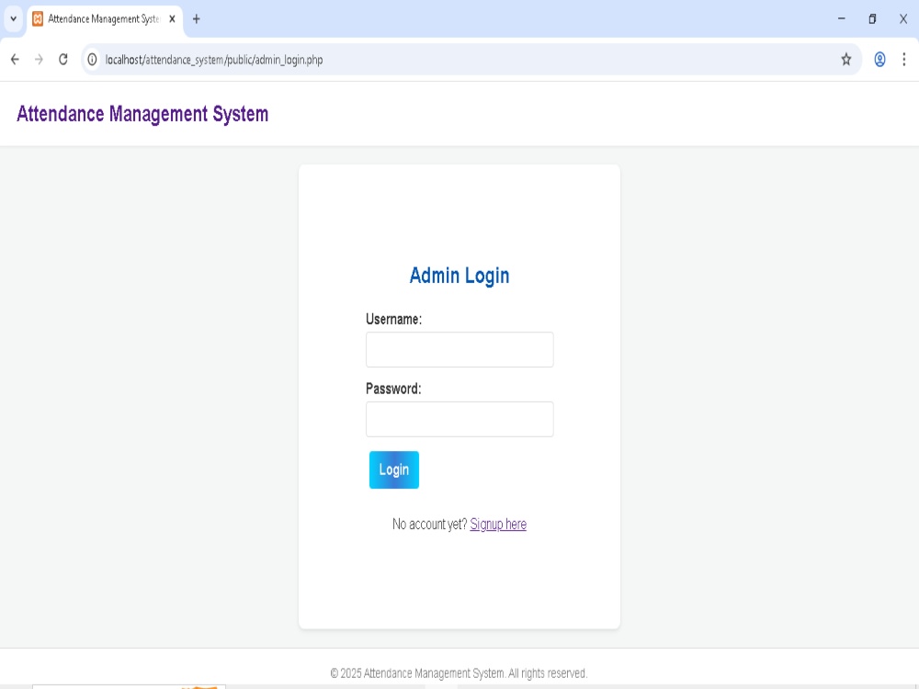919x689 pixels.
Task: Click the browser forward arrow
Action: [x=39, y=59]
